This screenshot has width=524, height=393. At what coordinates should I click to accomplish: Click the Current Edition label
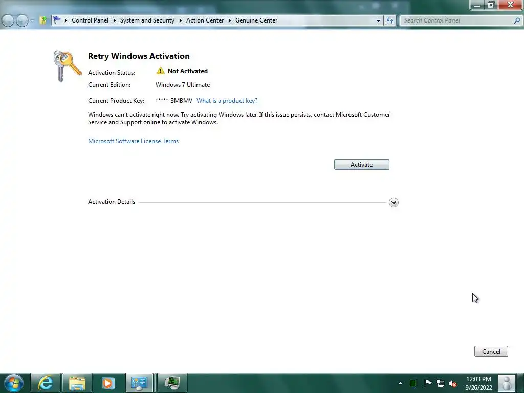(x=109, y=85)
